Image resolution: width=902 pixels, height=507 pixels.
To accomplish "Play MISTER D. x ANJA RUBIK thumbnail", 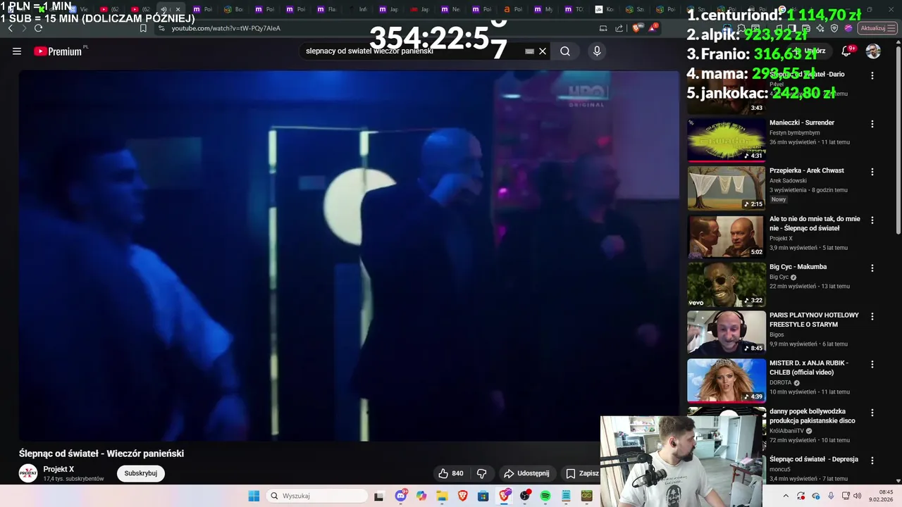I will 727,381.
